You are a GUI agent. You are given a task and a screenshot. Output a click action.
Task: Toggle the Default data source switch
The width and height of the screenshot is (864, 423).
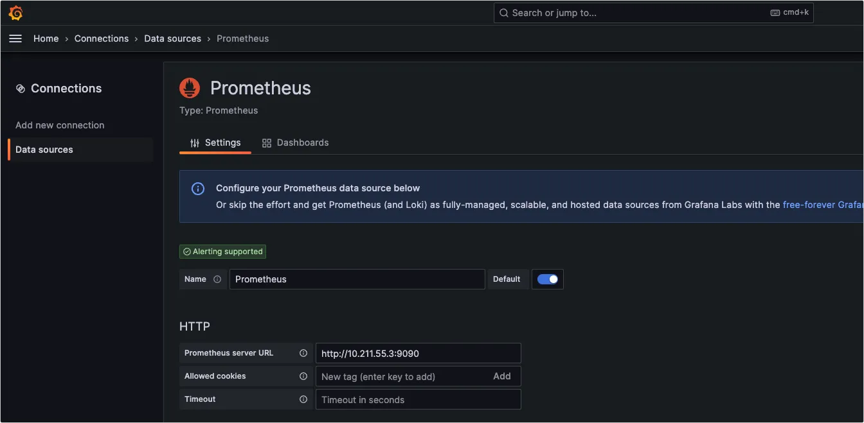548,279
